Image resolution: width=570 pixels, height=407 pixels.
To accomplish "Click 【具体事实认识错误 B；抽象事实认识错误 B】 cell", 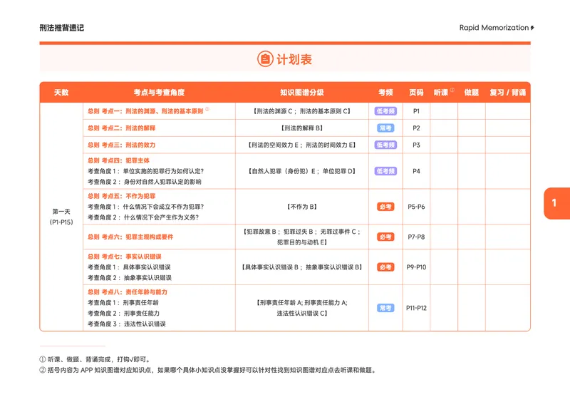I will pyautogui.click(x=301, y=267).
